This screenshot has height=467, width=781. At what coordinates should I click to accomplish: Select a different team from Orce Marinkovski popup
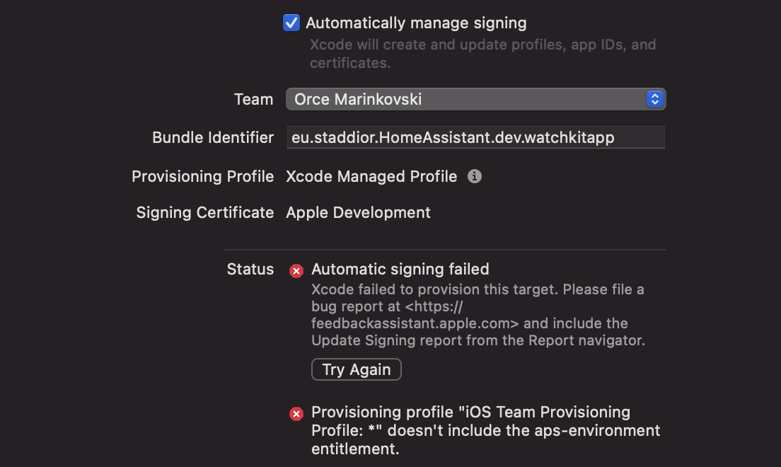click(475, 99)
